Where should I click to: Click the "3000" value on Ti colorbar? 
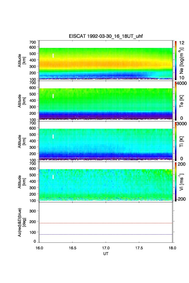(x=182, y=124)
